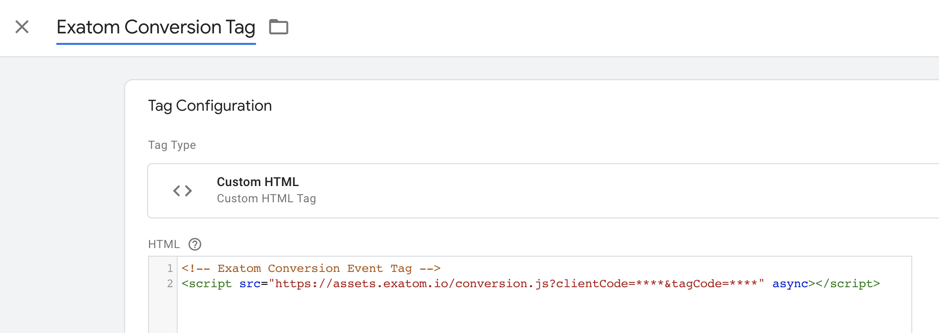Click the Custom HTML Tag subtitle text
Screen dimensions: 939x333
(267, 198)
